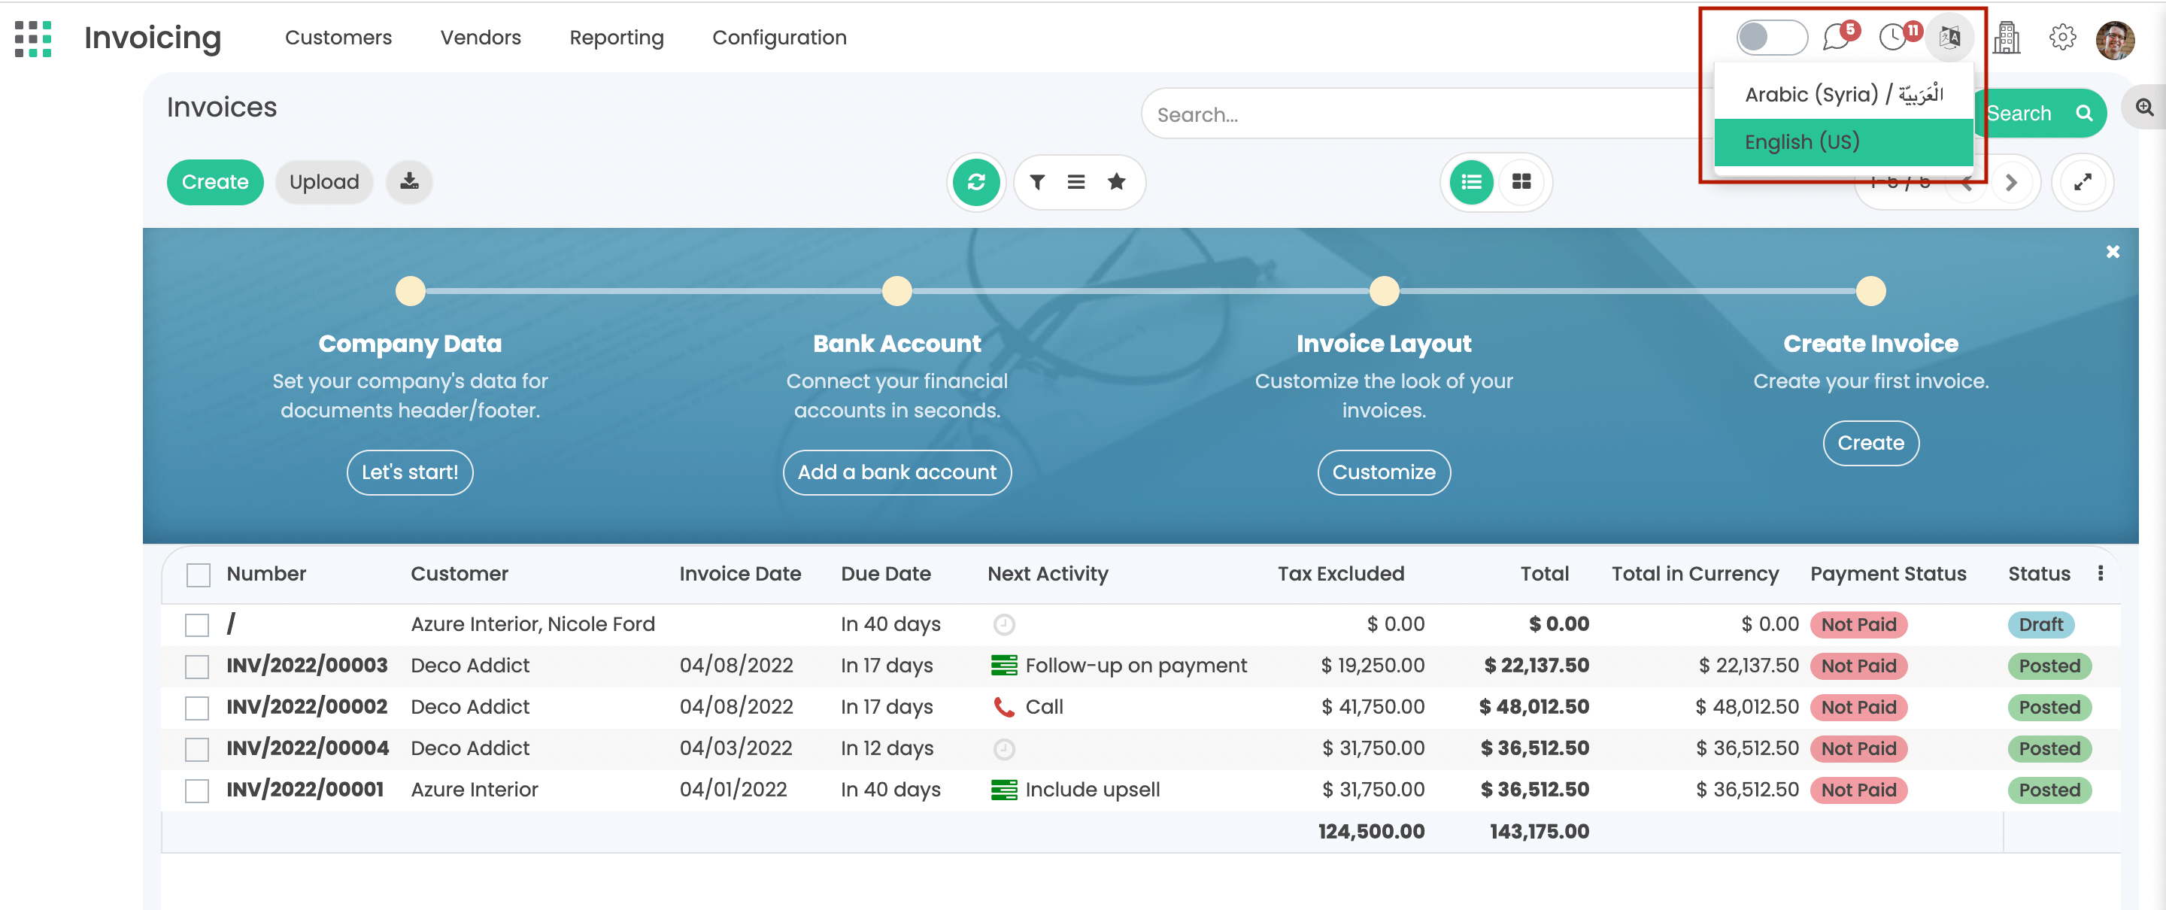The width and height of the screenshot is (2166, 910).
Task: Toggle the switch in top bar
Action: click(x=1771, y=37)
